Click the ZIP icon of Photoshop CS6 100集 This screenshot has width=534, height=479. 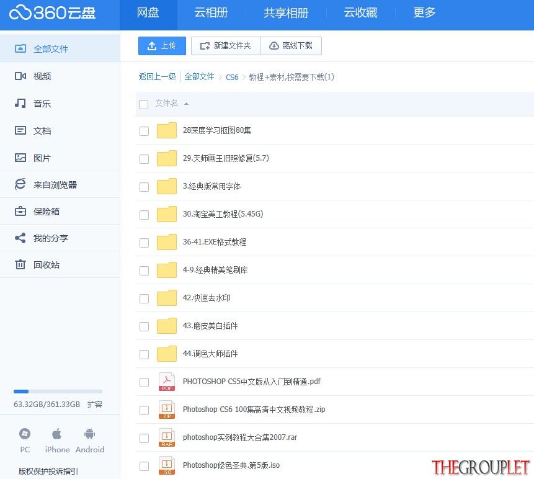click(x=167, y=410)
